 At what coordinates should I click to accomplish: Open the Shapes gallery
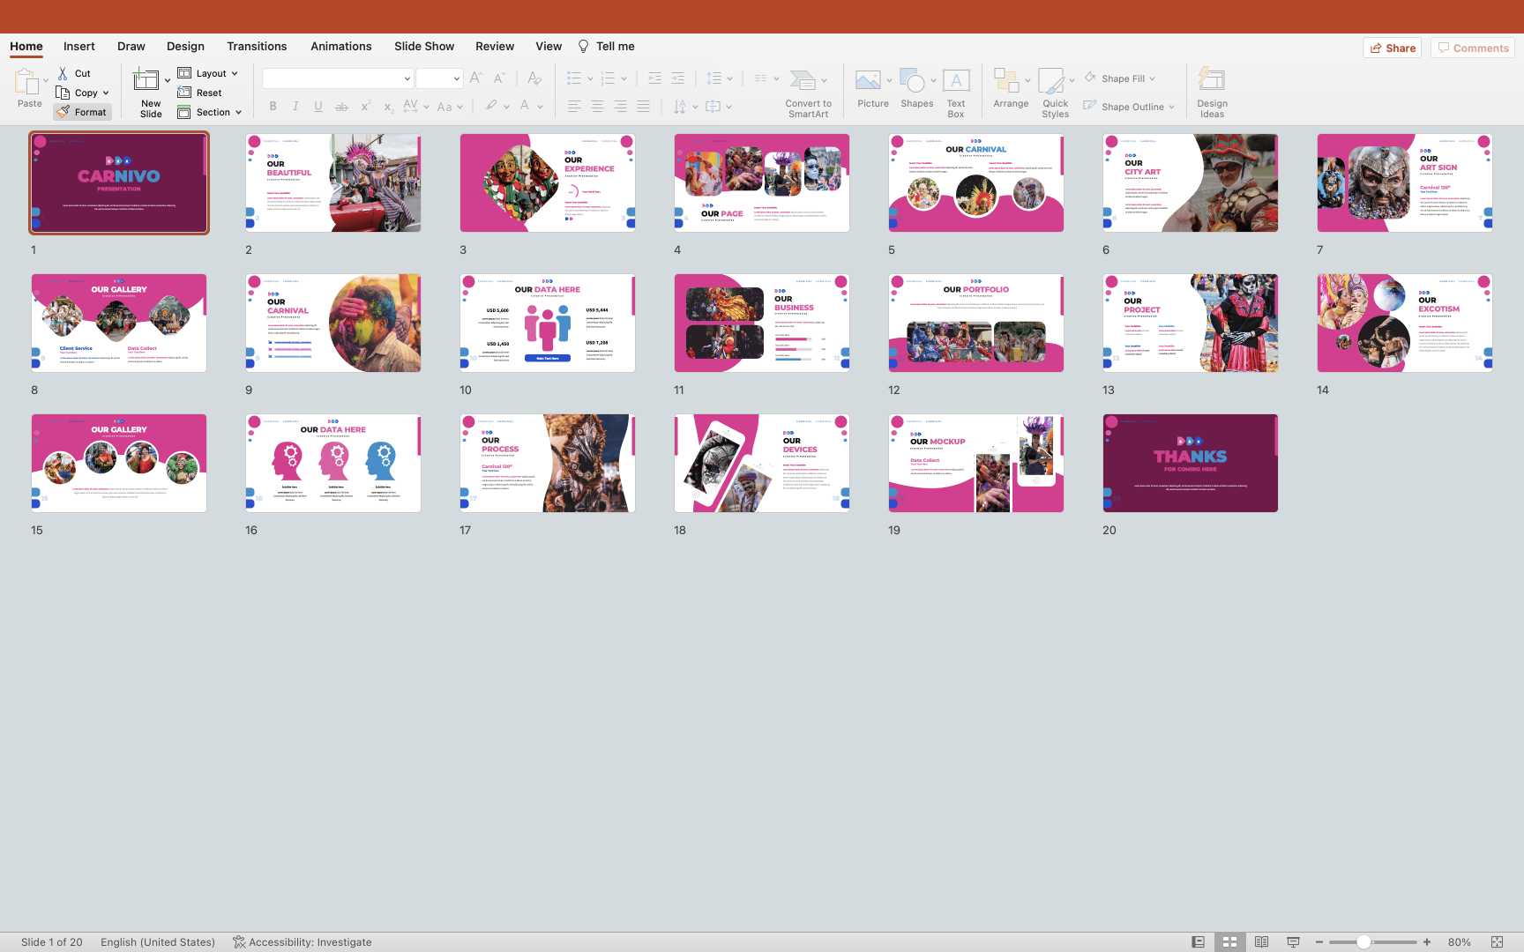[913, 81]
